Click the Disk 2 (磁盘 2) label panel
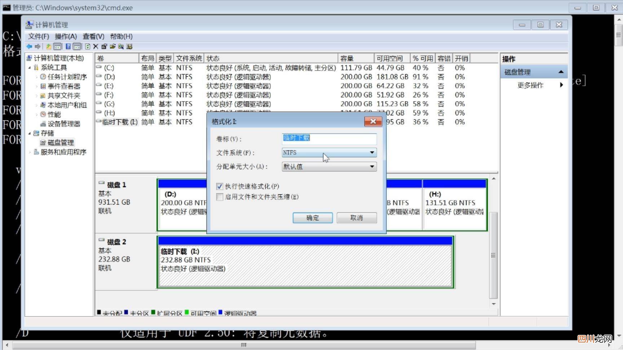Image resolution: width=623 pixels, height=350 pixels. click(126, 262)
